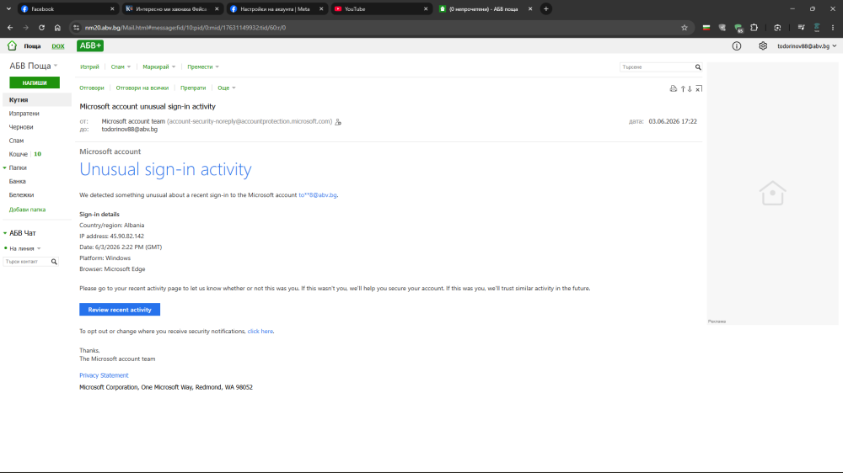
Task: Open the Privacy Statement link
Action: click(104, 375)
